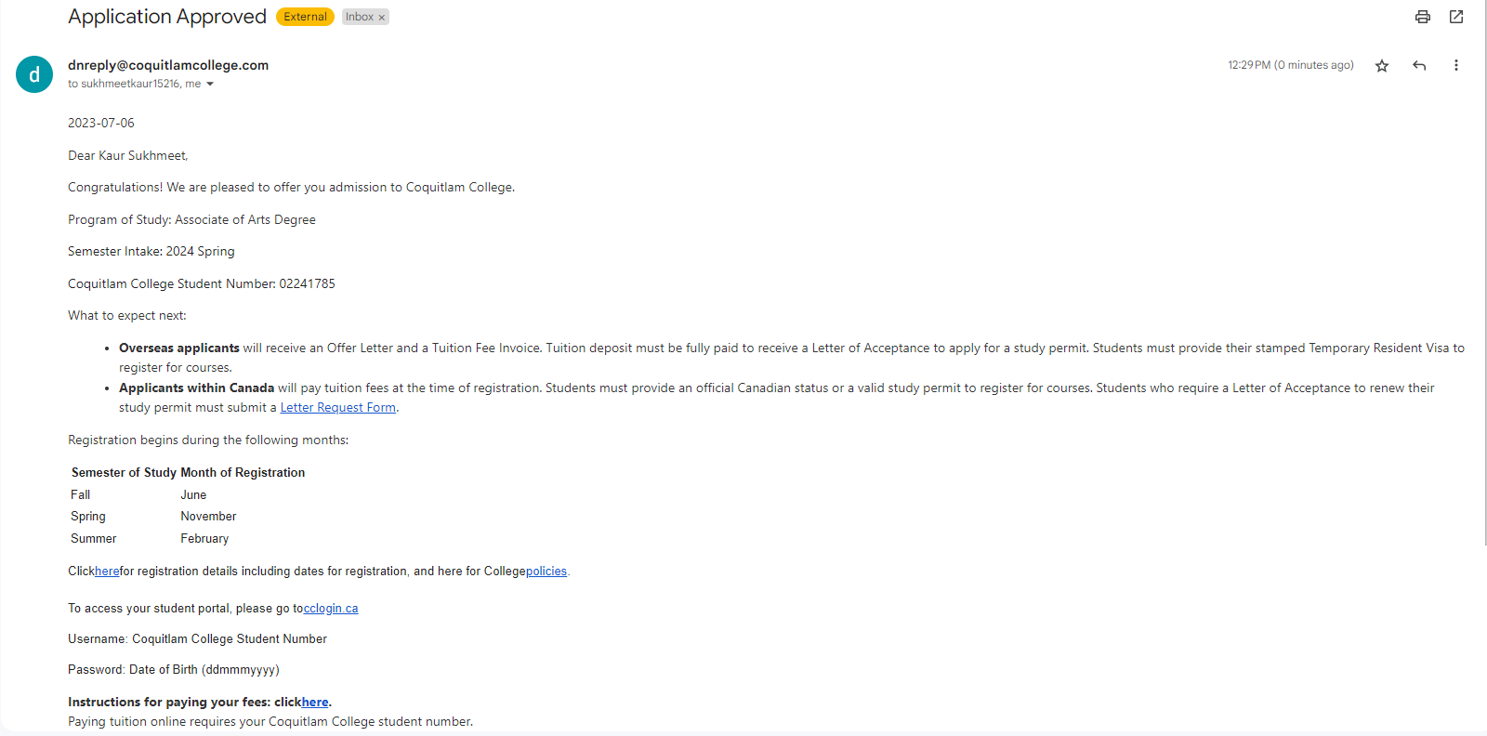Image resolution: width=1487 pixels, height=736 pixels.
Task: Visit the cclogin.ca student portal link
Action: [331, 609]
